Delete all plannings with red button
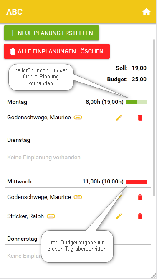 57,51
